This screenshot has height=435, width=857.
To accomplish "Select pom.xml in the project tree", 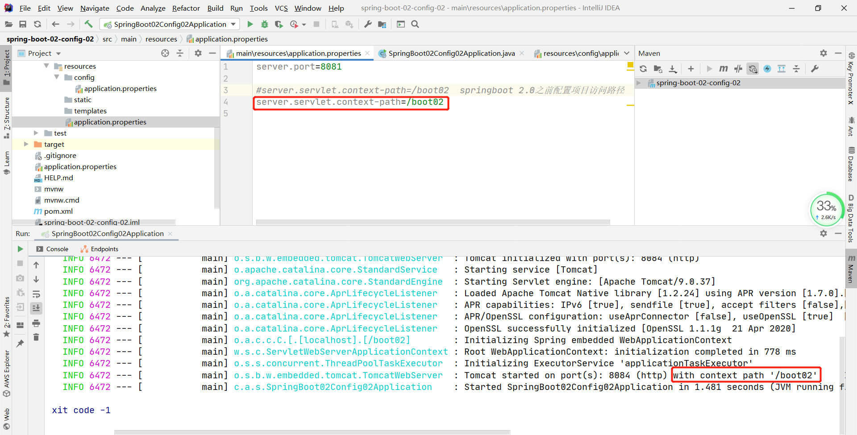I will tap(58, 211).
